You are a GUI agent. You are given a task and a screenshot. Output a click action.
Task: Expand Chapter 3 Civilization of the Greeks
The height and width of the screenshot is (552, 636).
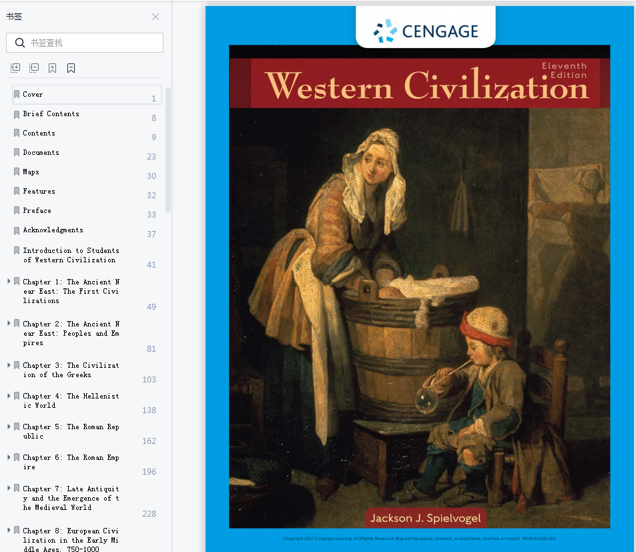(9, 365)
